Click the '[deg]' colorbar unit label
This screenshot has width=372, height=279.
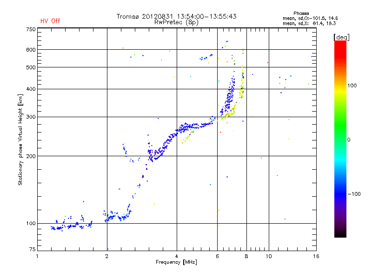[341, 37]
